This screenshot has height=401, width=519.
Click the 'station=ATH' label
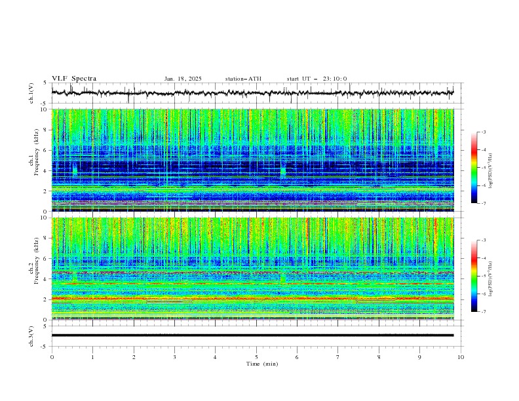pyautogui.click(x=243, y=79)
